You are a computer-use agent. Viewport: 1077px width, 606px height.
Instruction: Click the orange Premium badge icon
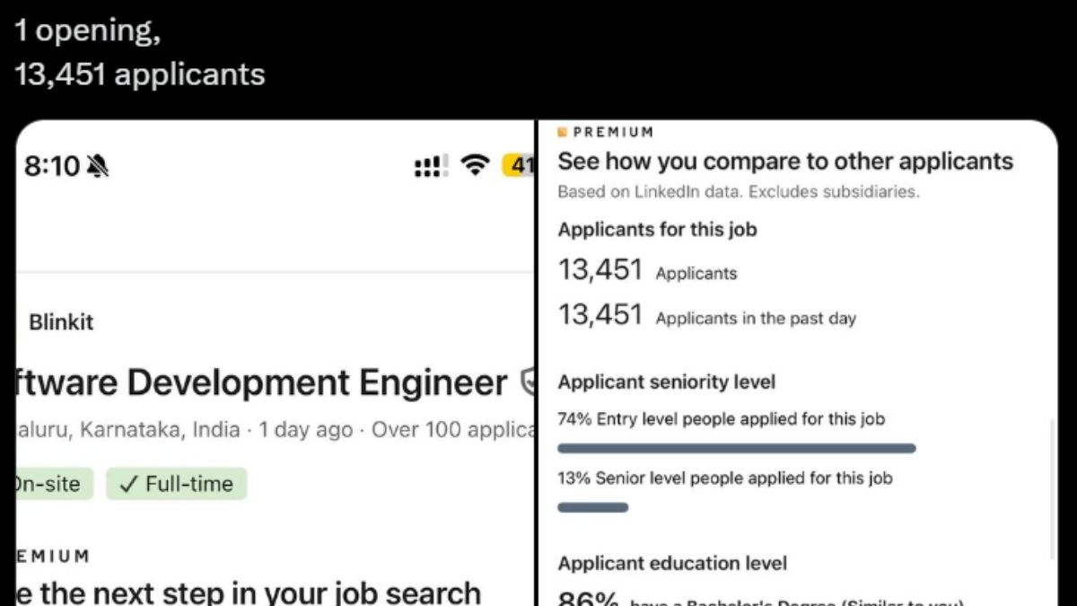563,132
